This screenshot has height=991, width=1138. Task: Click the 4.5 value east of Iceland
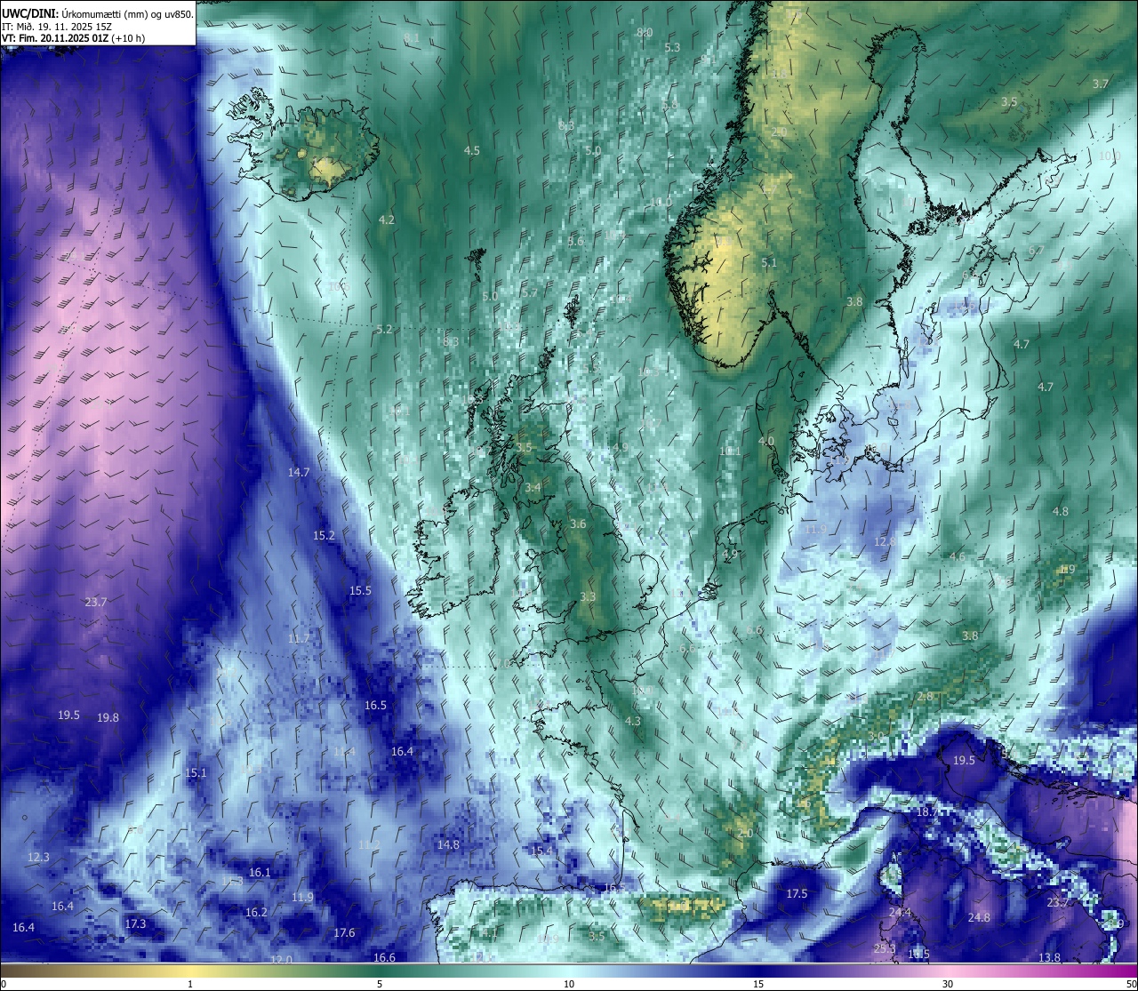point(472,150)
